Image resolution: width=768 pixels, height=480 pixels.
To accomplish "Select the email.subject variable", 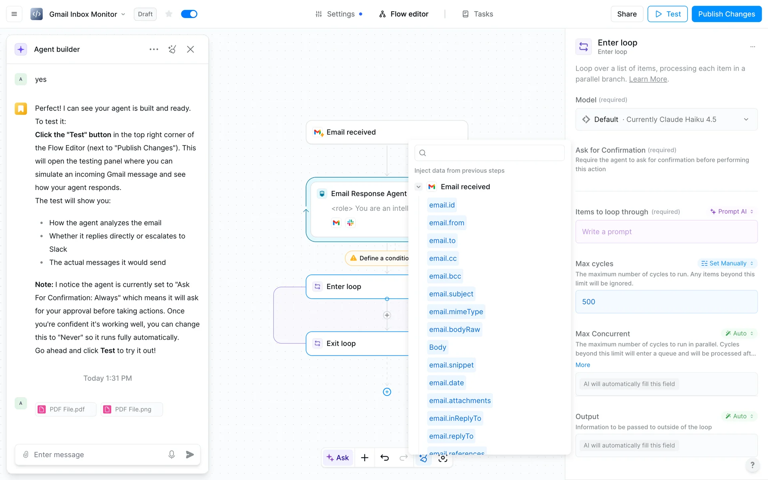I will click(x=451, y=294).
